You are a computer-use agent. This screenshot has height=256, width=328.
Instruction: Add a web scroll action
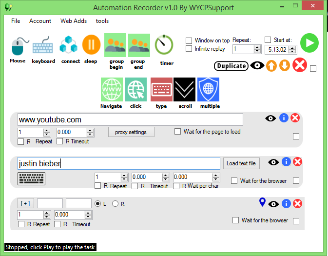[185, 89]
